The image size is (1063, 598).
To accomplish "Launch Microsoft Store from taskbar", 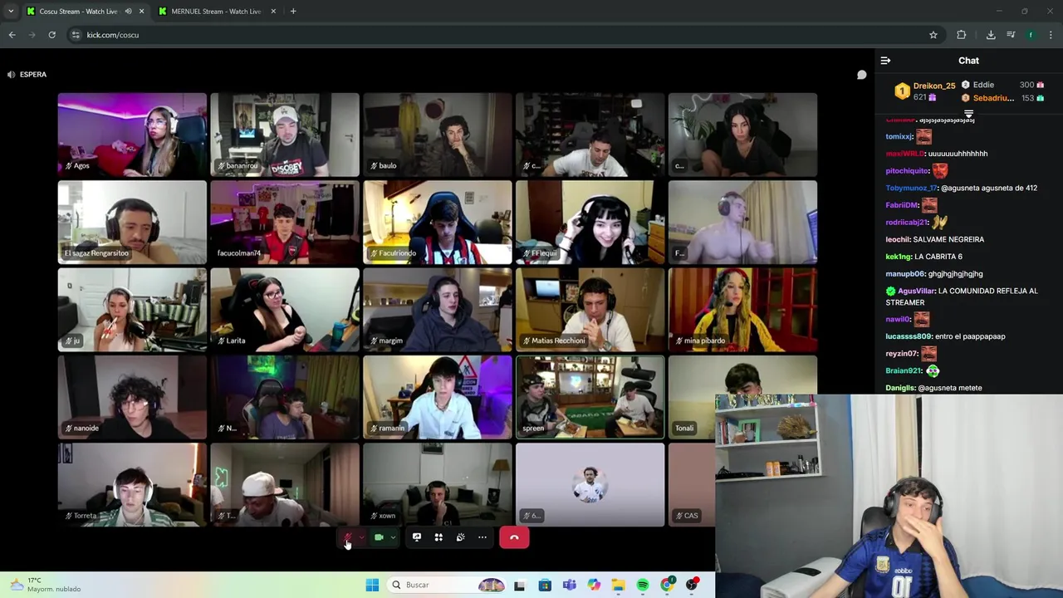I will (545, 585).
